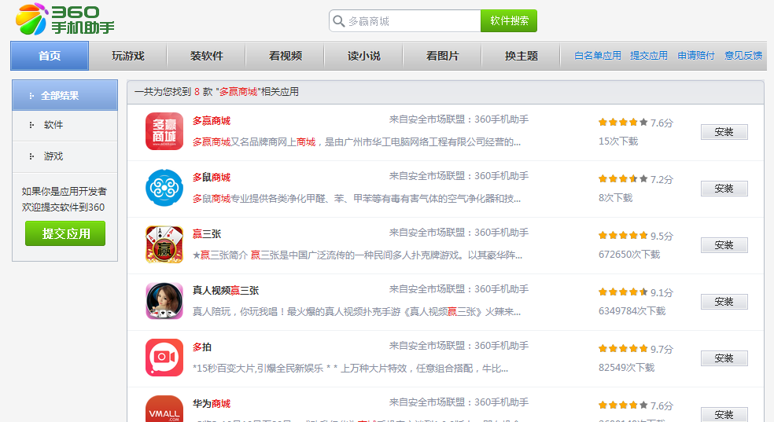Open the 多赢商城 app icon

pyautogui.click(x=164, y=131)
